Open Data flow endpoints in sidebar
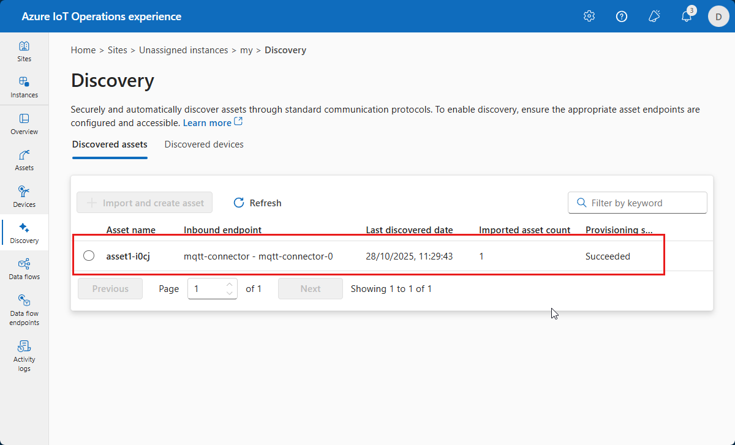Viewport: 735px width, 445px height. (24, 309)
